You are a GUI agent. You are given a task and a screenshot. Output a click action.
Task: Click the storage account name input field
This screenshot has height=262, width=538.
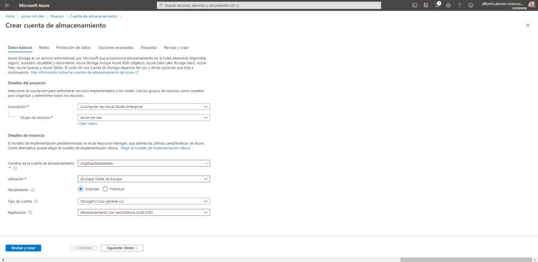pyautogui.click(x=142, y=163)
